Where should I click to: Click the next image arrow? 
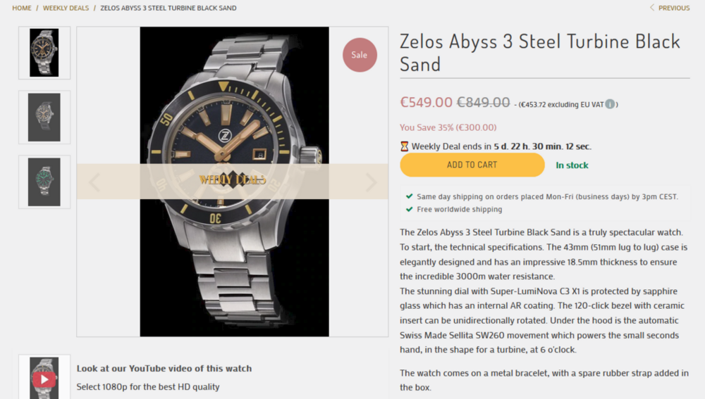point(371,182)
